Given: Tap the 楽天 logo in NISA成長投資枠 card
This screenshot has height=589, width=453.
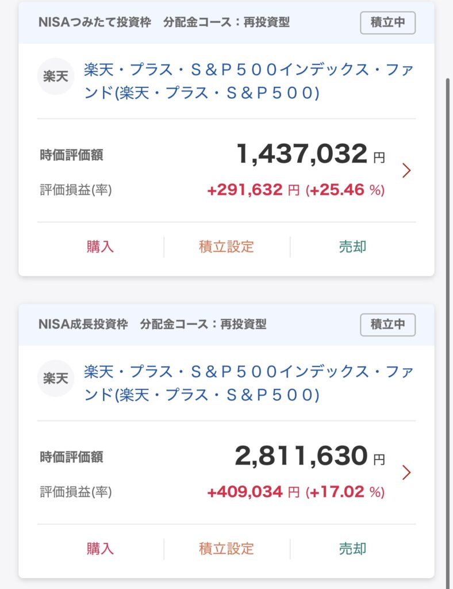Looking at the screenshot, I should (x=56, y=378).
